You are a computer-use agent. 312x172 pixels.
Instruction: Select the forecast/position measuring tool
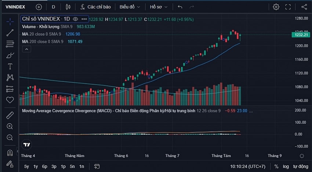10,89
